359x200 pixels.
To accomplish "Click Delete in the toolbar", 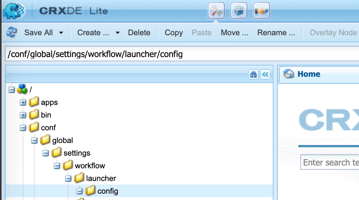I will (x=139, y=33).
